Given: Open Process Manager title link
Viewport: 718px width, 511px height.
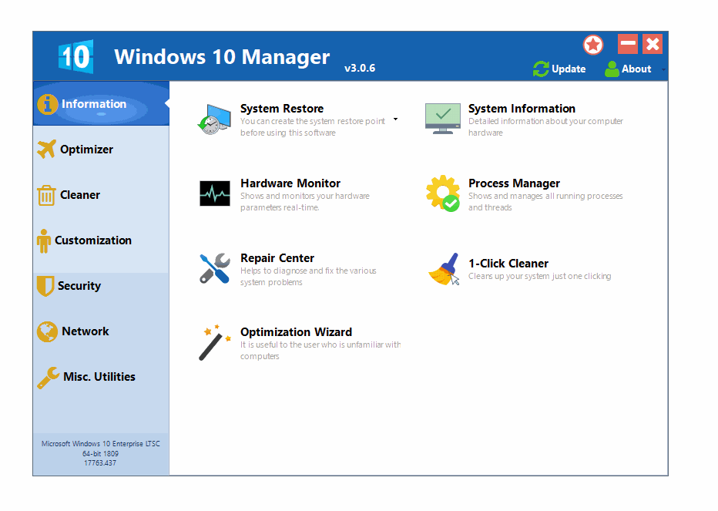Looking at the screenshot, I should [514, 183].
